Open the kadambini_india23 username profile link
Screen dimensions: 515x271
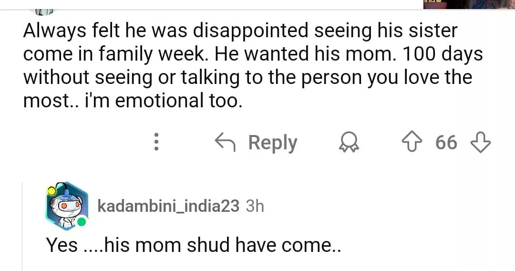[168, 206]
